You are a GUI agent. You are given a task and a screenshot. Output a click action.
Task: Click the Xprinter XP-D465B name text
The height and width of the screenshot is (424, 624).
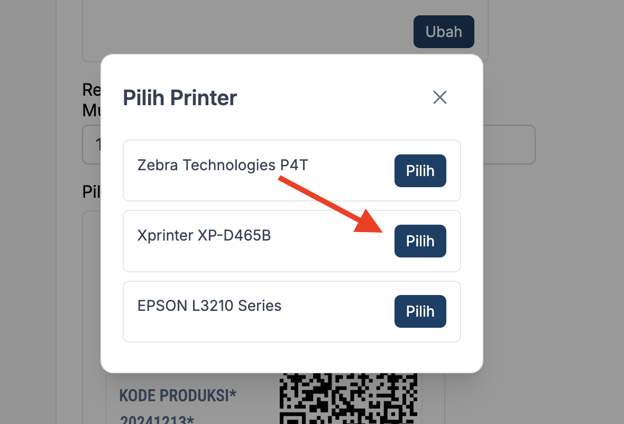[x=204, y=235]
